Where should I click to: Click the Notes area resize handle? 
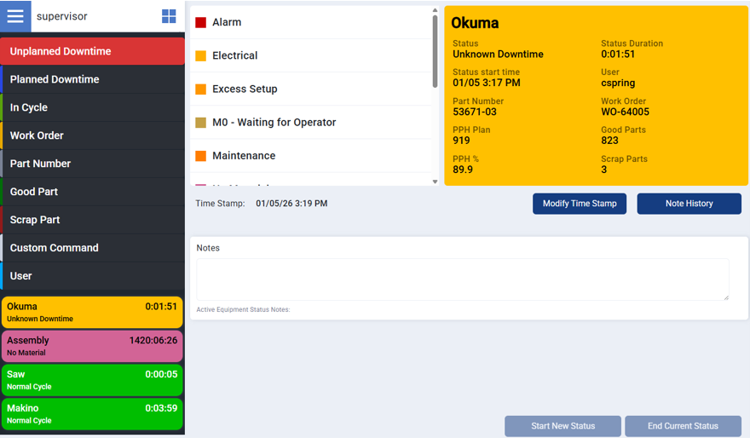pos(726,297)
